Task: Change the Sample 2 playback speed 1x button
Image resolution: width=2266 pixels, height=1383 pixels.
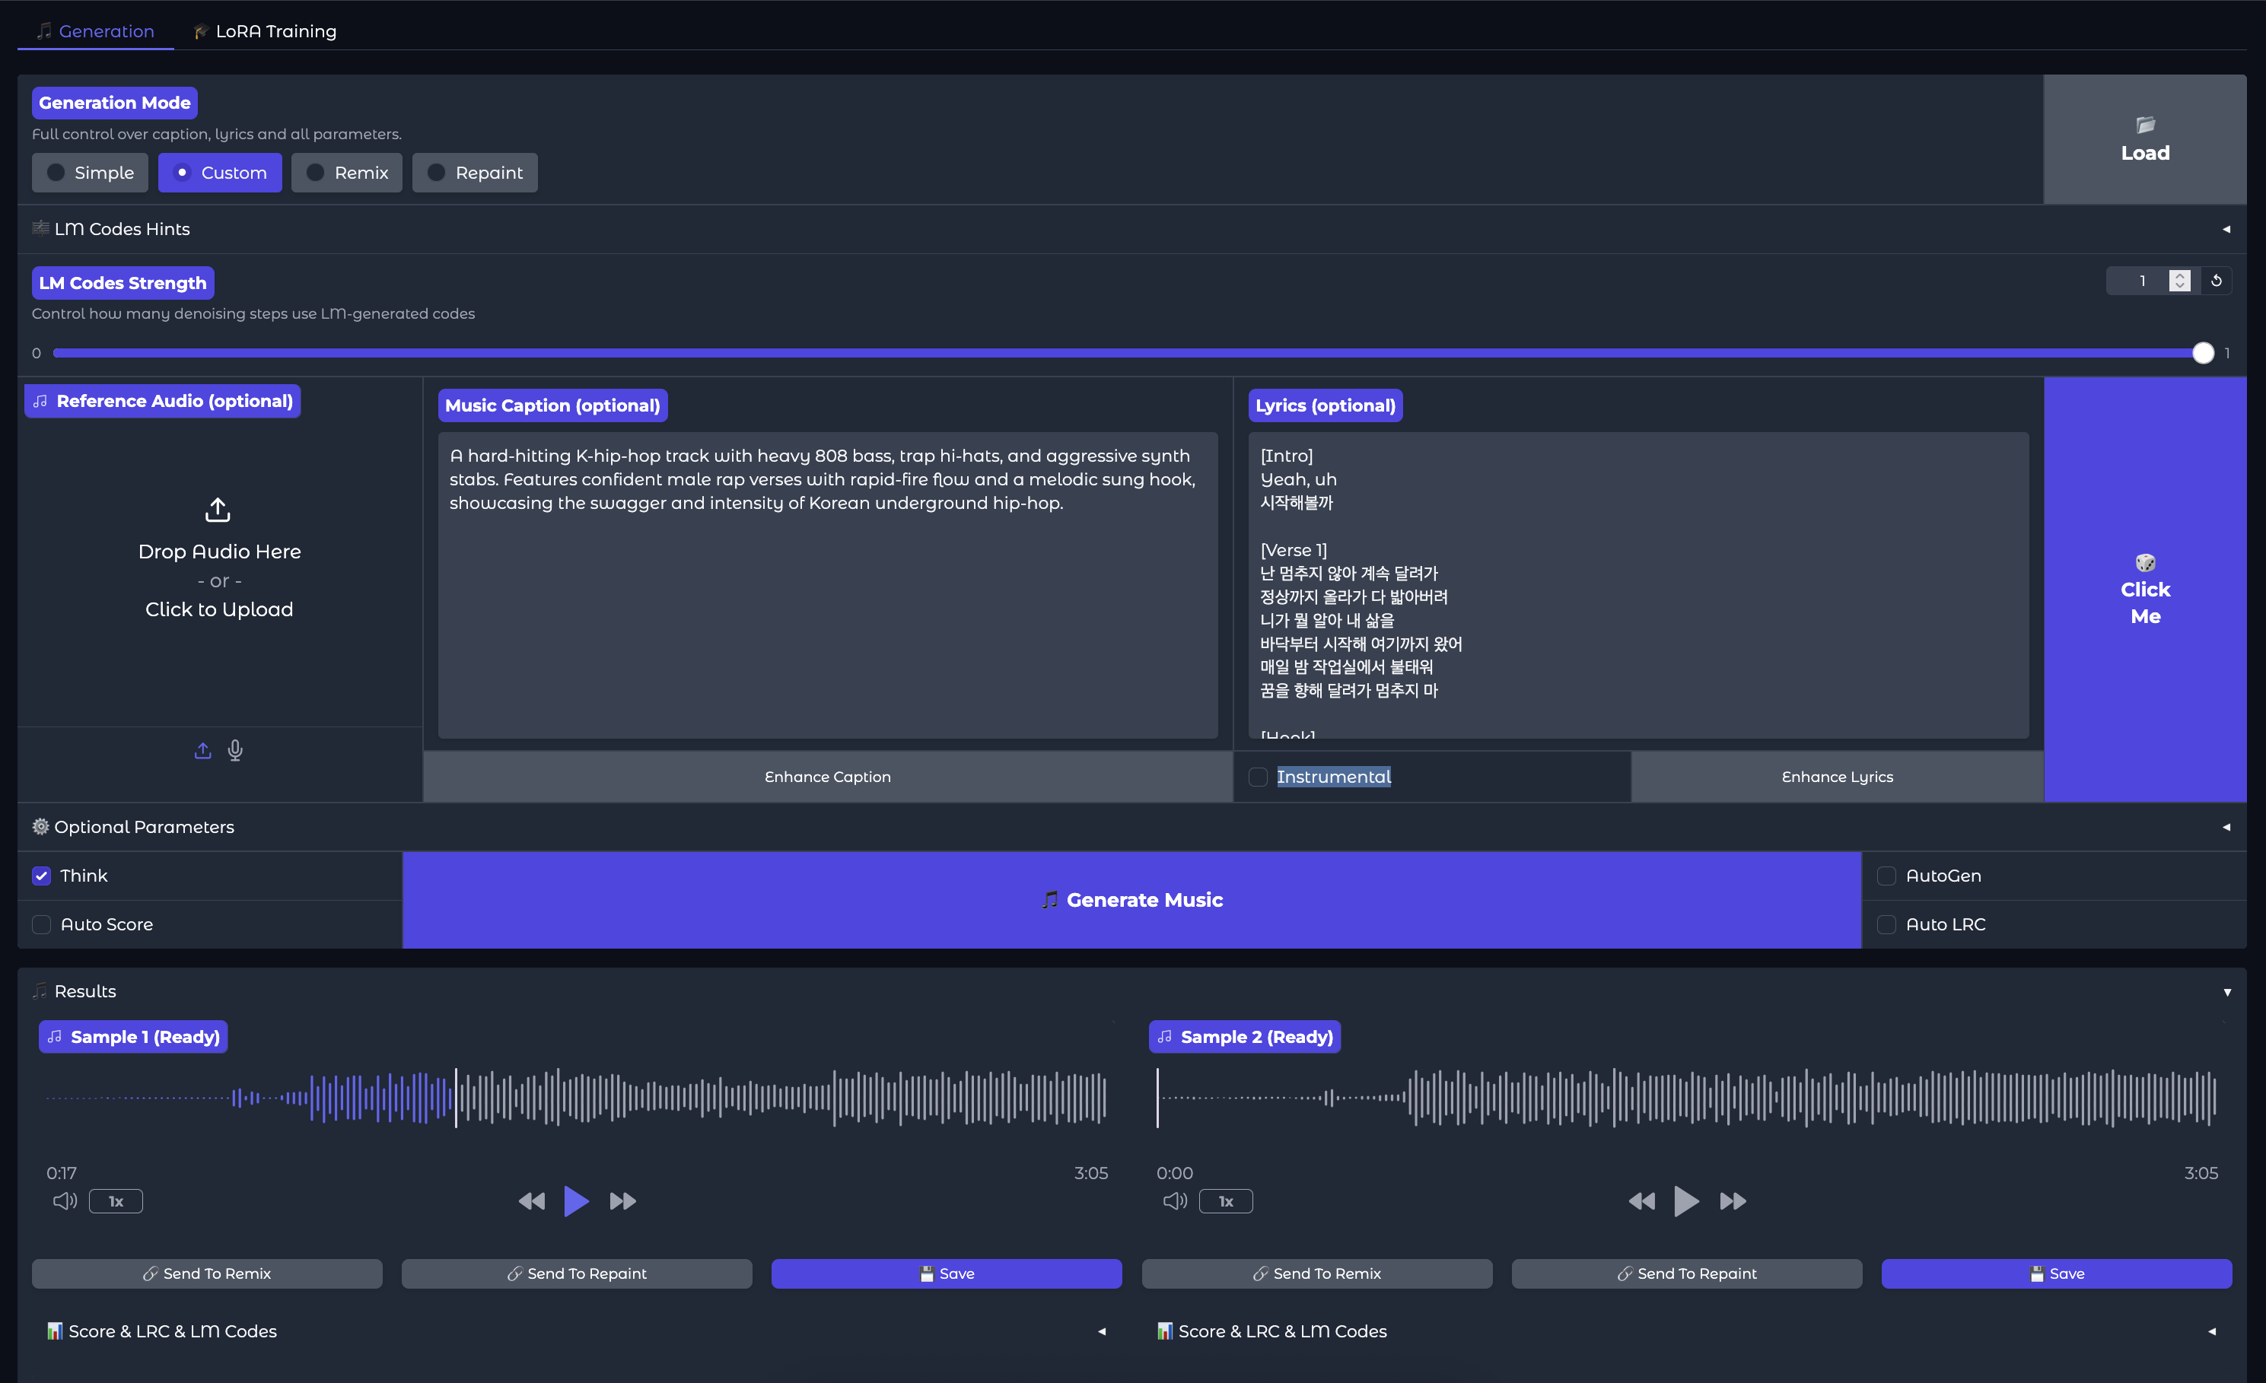Action: tap(1225, 1201)
